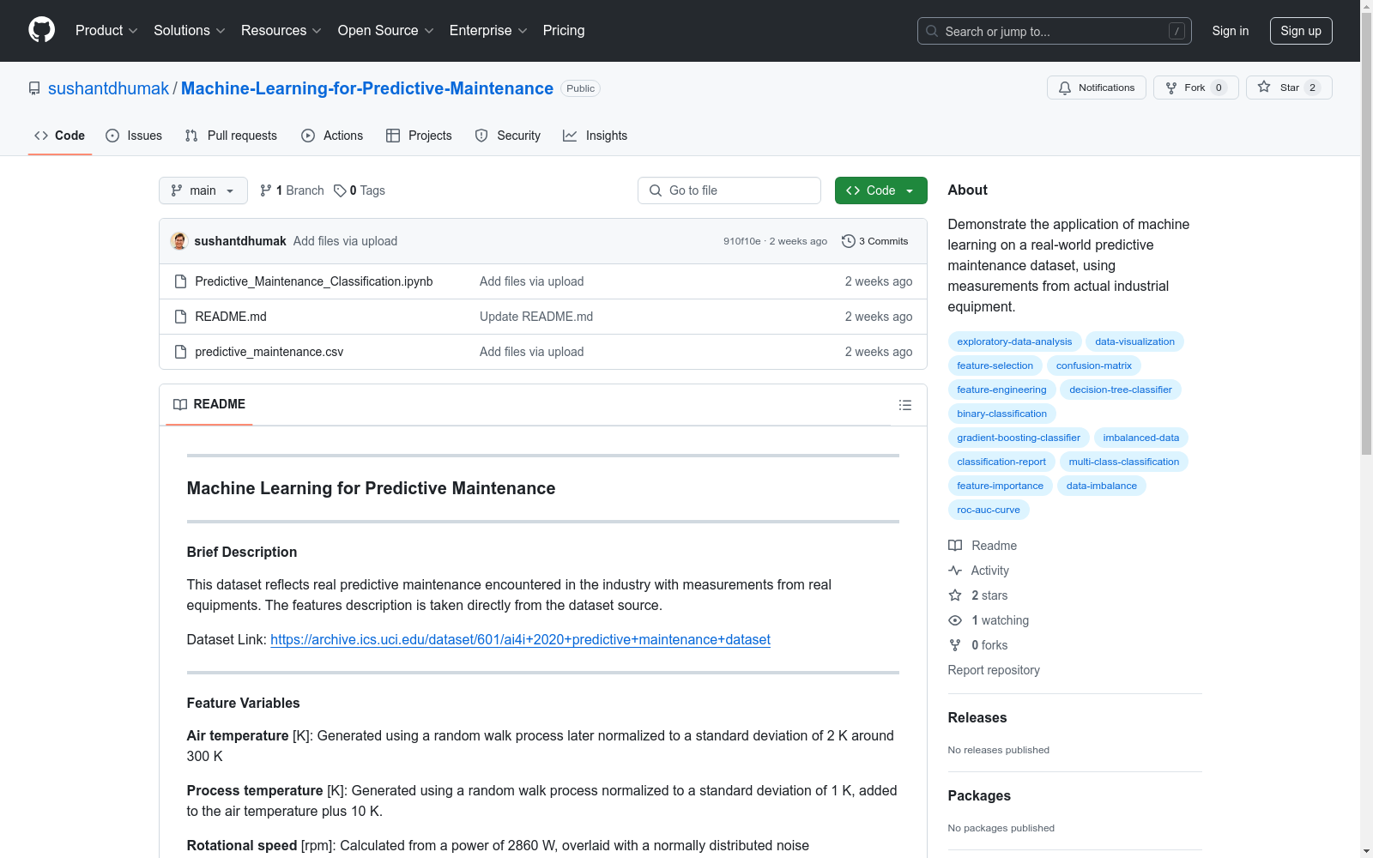Viewport: 1373px width, 858px height.
Task: Click Update README.md commit message
Action: point(536,317)
